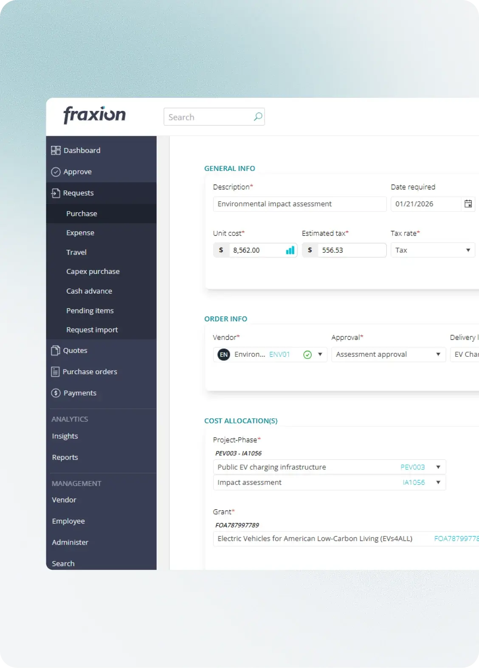Click the Estimated tax value 556.53
This screenshot has height=668, width=479.
(332, 250)
